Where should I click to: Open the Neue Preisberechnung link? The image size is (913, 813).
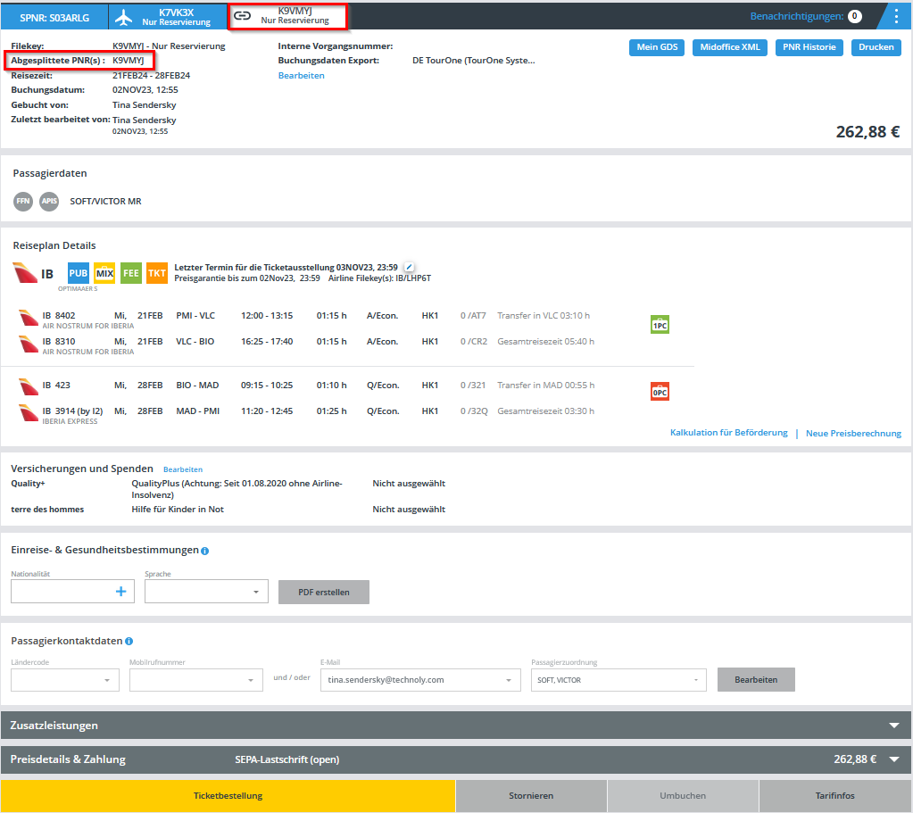click(x=853, y=434)
